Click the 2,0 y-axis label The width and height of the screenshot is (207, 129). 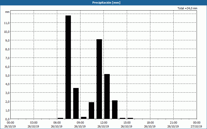7,101
